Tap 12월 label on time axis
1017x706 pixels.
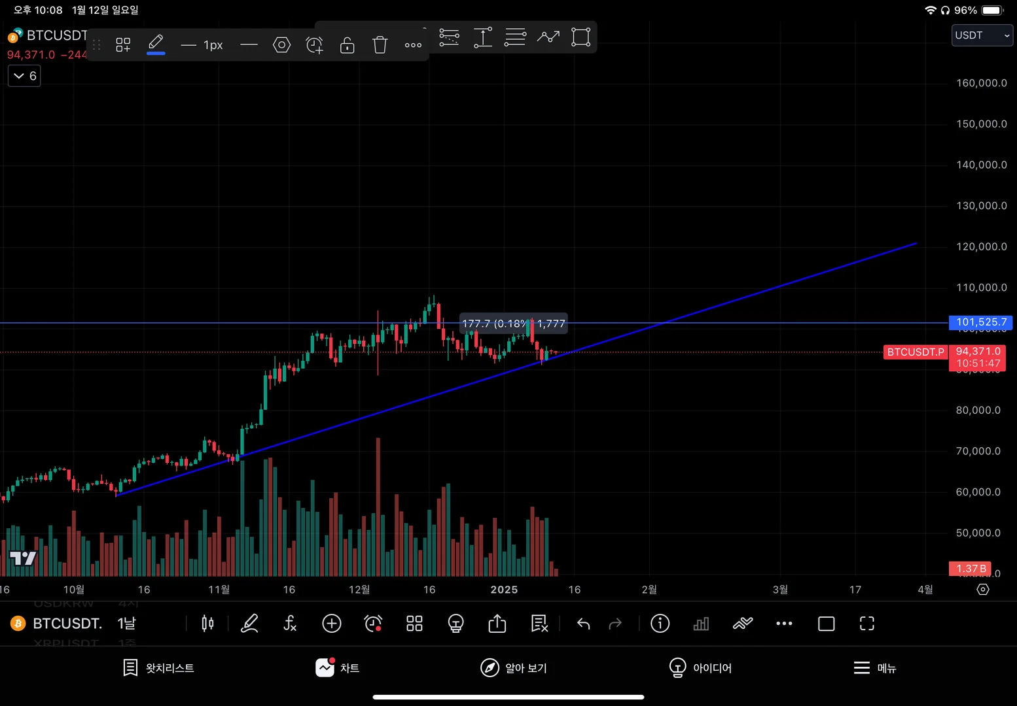tap(359, 590)
